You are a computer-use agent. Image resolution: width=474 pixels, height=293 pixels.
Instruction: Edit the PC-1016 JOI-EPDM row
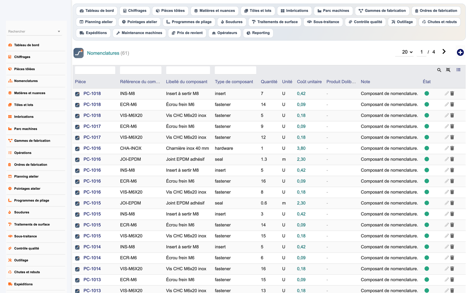click(446, 159)
